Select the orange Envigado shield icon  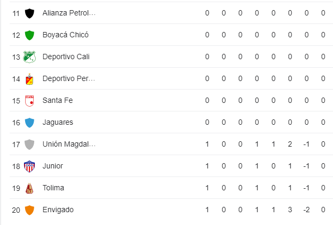(x=29, y=210)
